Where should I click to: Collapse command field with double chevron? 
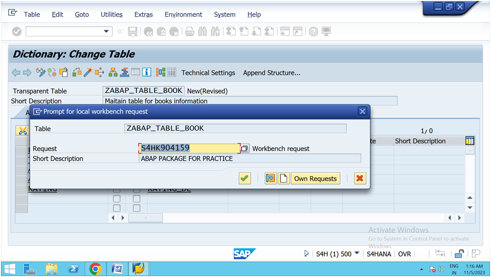[120, 31]
